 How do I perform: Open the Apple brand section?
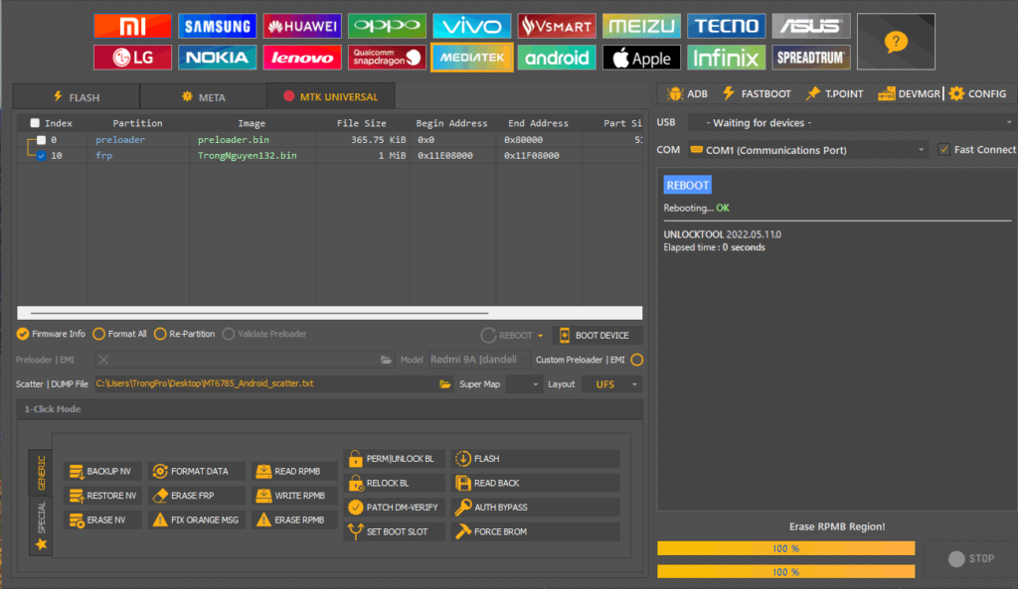[641, 58]
